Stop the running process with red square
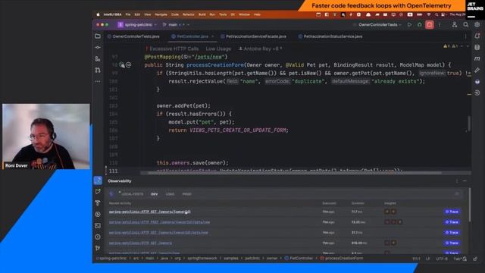Image resolution: width=485 pixels, height=273 pixels. (430, 25)
